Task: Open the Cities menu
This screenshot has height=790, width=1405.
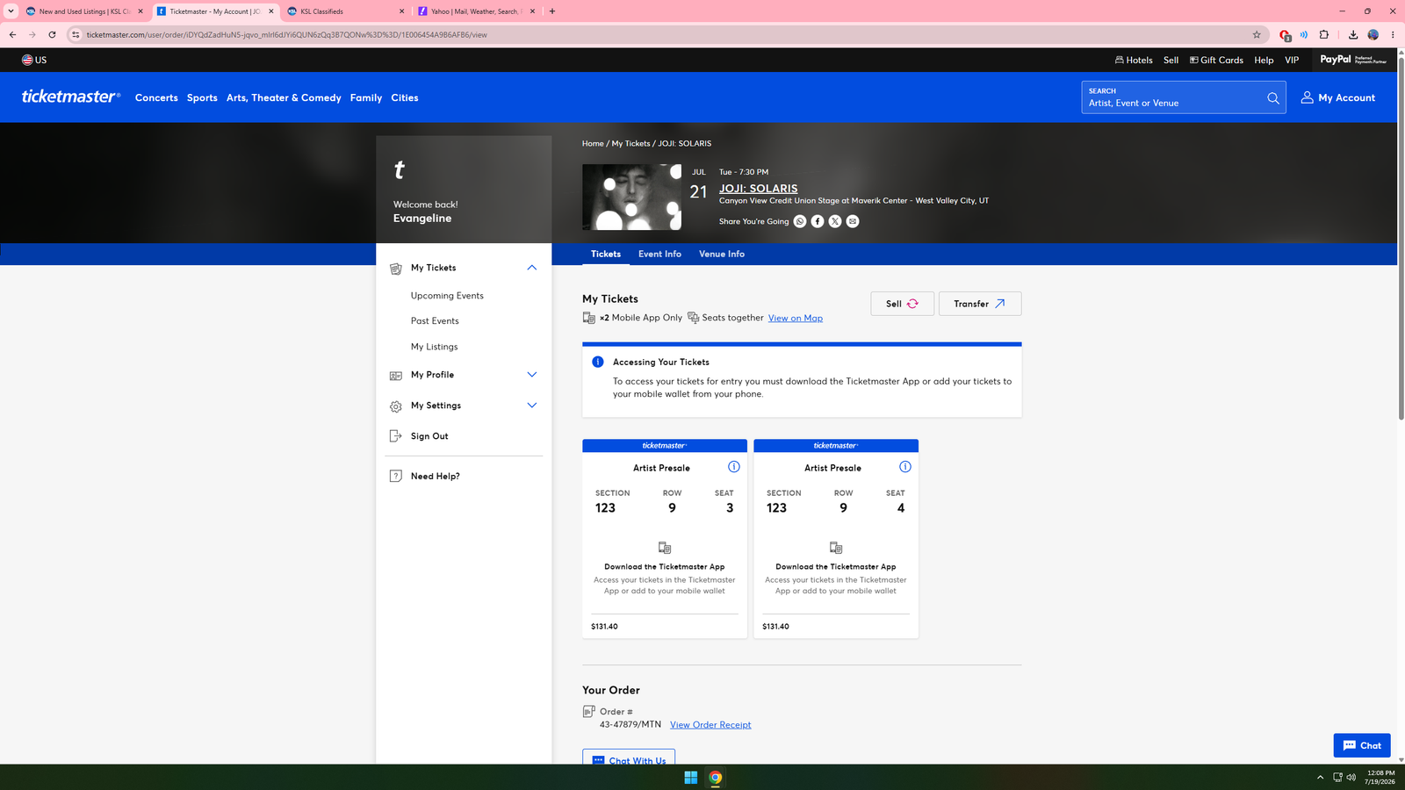Action: point(405,97)
